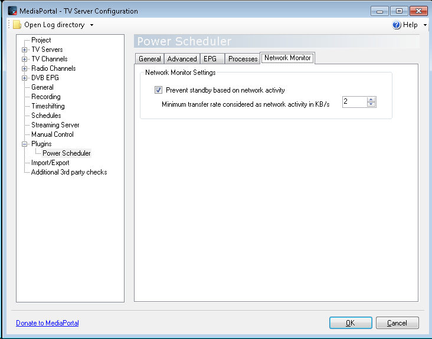Select Timeshifting in the tree
Viewport: 432px width, 339px height.
[48, 106]
